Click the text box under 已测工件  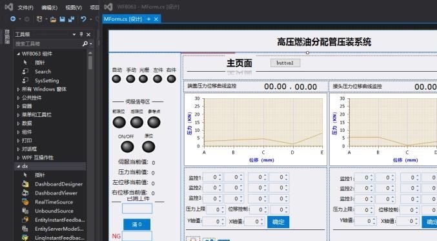[137, 209]
